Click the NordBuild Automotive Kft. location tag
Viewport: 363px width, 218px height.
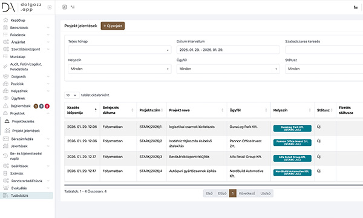pos(292,173)
